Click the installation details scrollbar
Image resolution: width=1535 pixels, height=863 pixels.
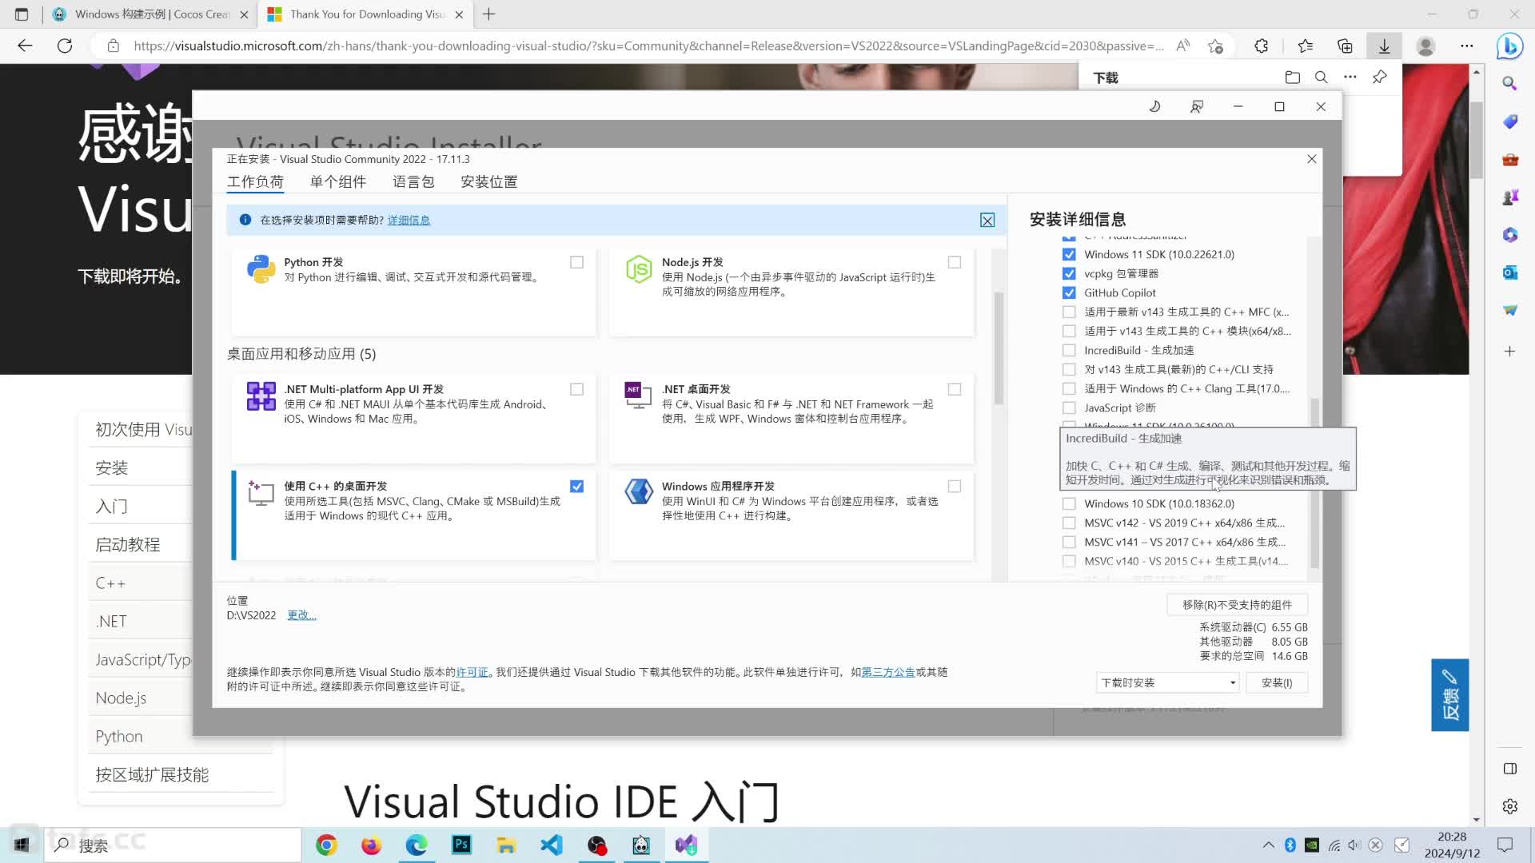pyautogui.click(x=1314, y=483)
